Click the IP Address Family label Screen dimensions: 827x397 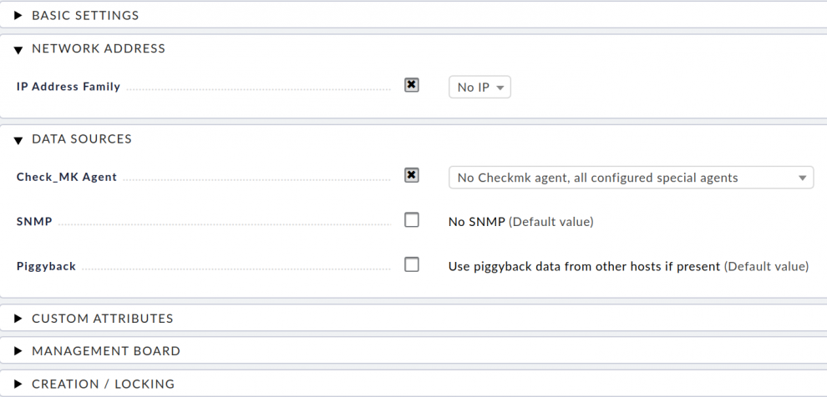(x=68, y=87)
